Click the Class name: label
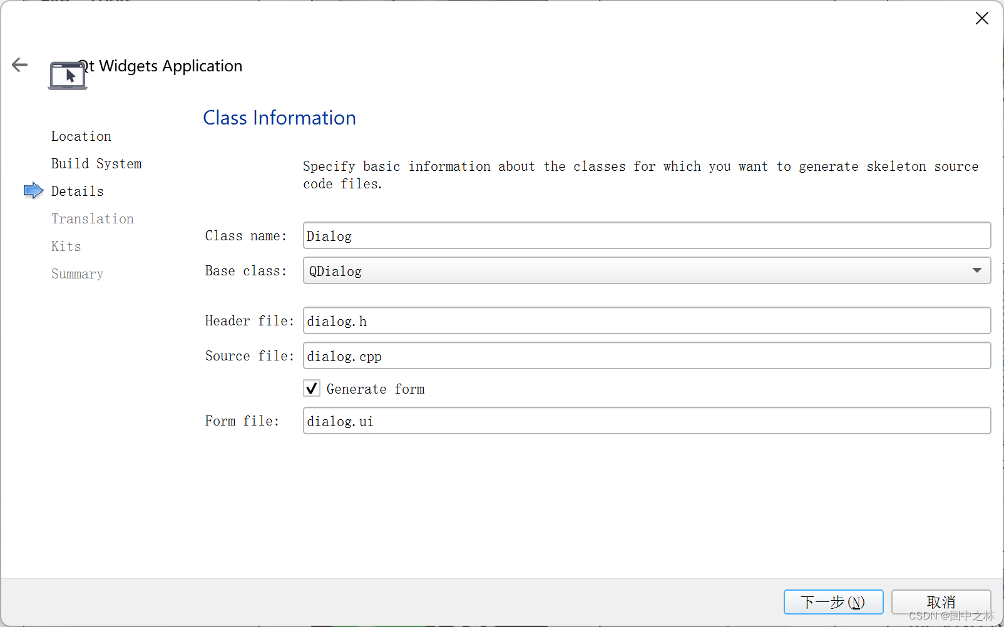The height and width of the screenshot is (627, 1004). coord(246,236)
